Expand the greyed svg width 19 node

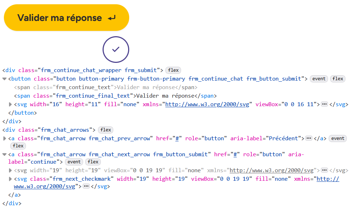pos(10,170)
